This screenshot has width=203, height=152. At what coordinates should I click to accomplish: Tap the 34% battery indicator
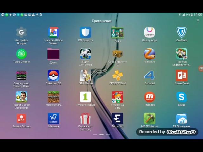(189, 15)
